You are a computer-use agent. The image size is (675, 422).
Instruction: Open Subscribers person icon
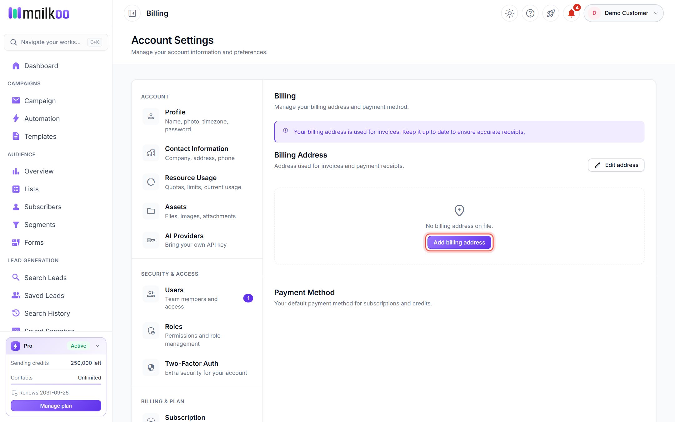tap(16, 207)
